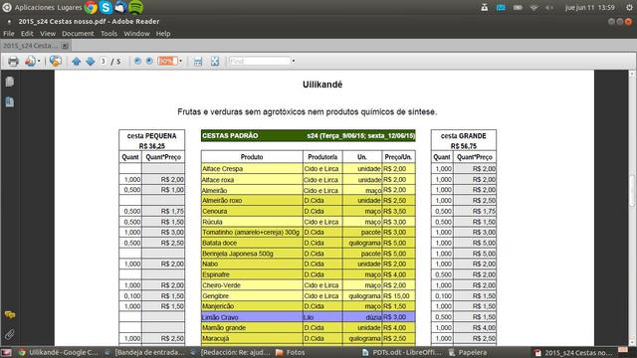Click the Berinjela Japonesa 500g cell

tap(252, 254)
